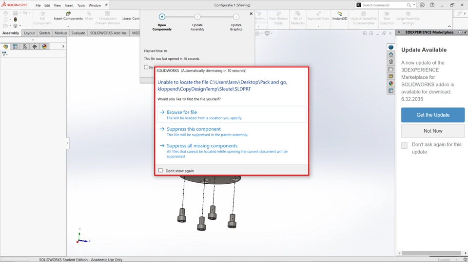Open the File menu
Screen dimensions: 468x262
[x=38, y=5]
